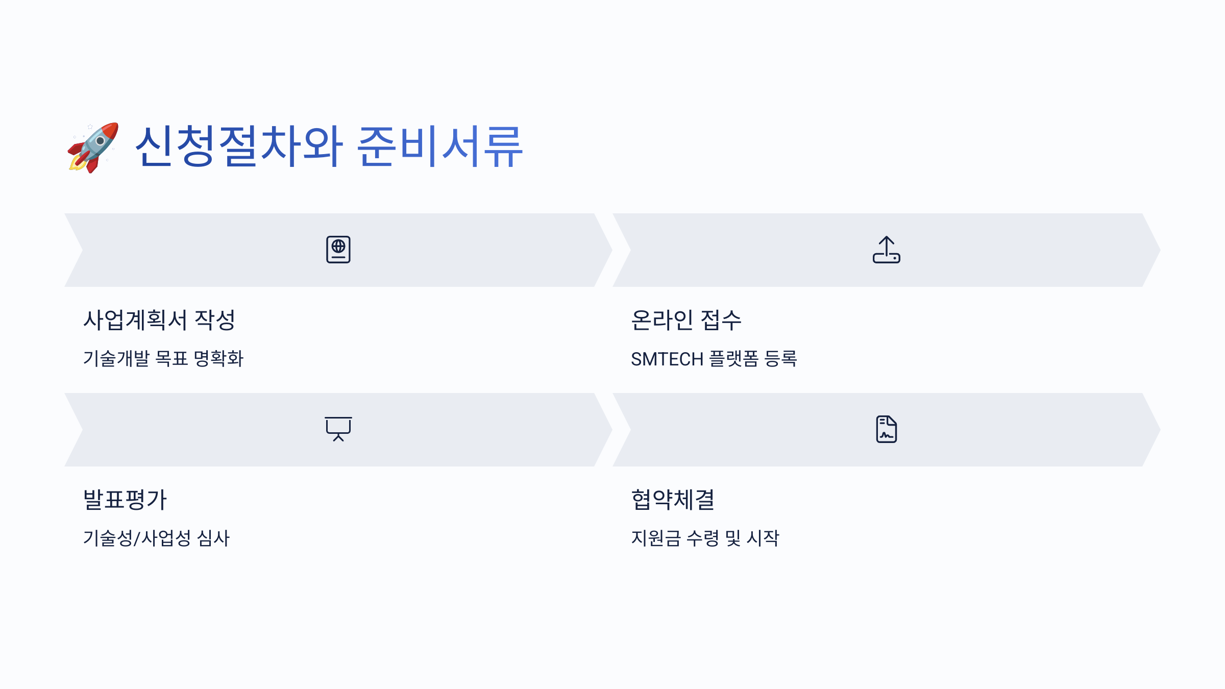The width and height of the screenshot is (1225, 689).
Task: Click the text 기술성/사업성 심사
Action: pyautogui.click(x=157, y=538)
